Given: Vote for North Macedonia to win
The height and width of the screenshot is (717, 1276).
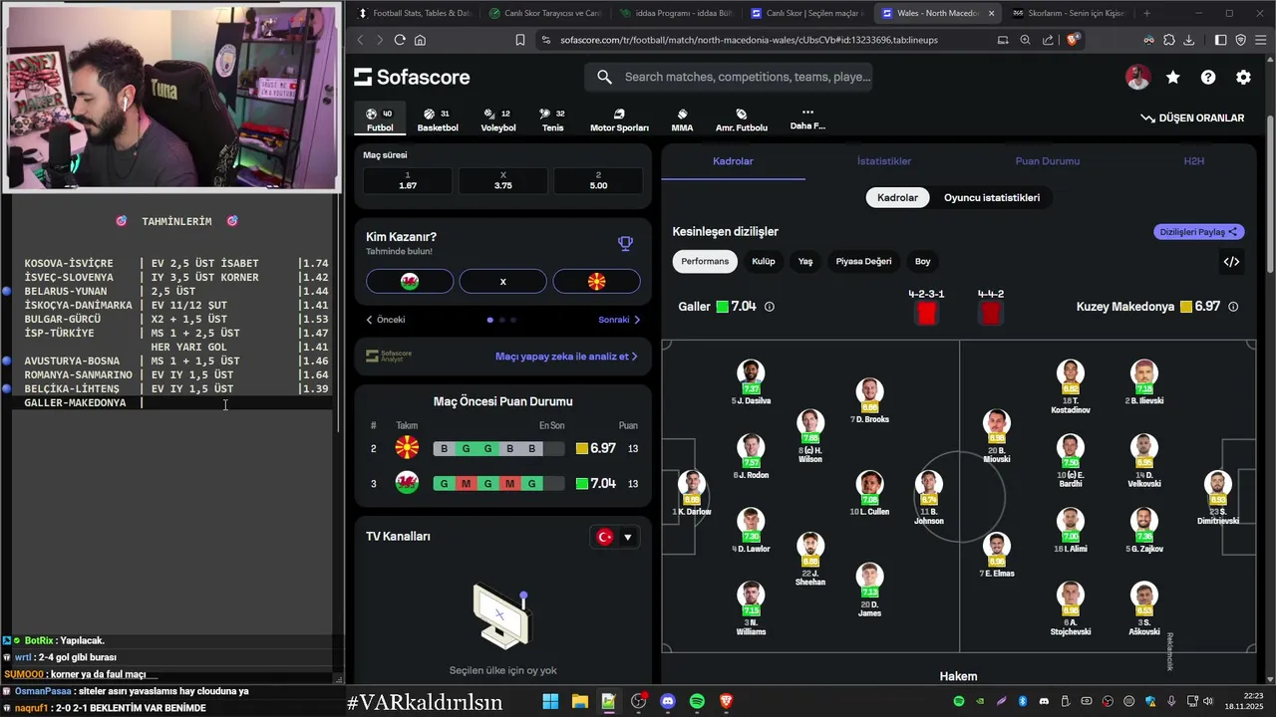Looking at the screenshot, I should click(596, 282).
